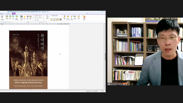Image resolution: width=183 pixels, height=103 pixels.
Task: Click the picture width input field
Action: point(38,16)
